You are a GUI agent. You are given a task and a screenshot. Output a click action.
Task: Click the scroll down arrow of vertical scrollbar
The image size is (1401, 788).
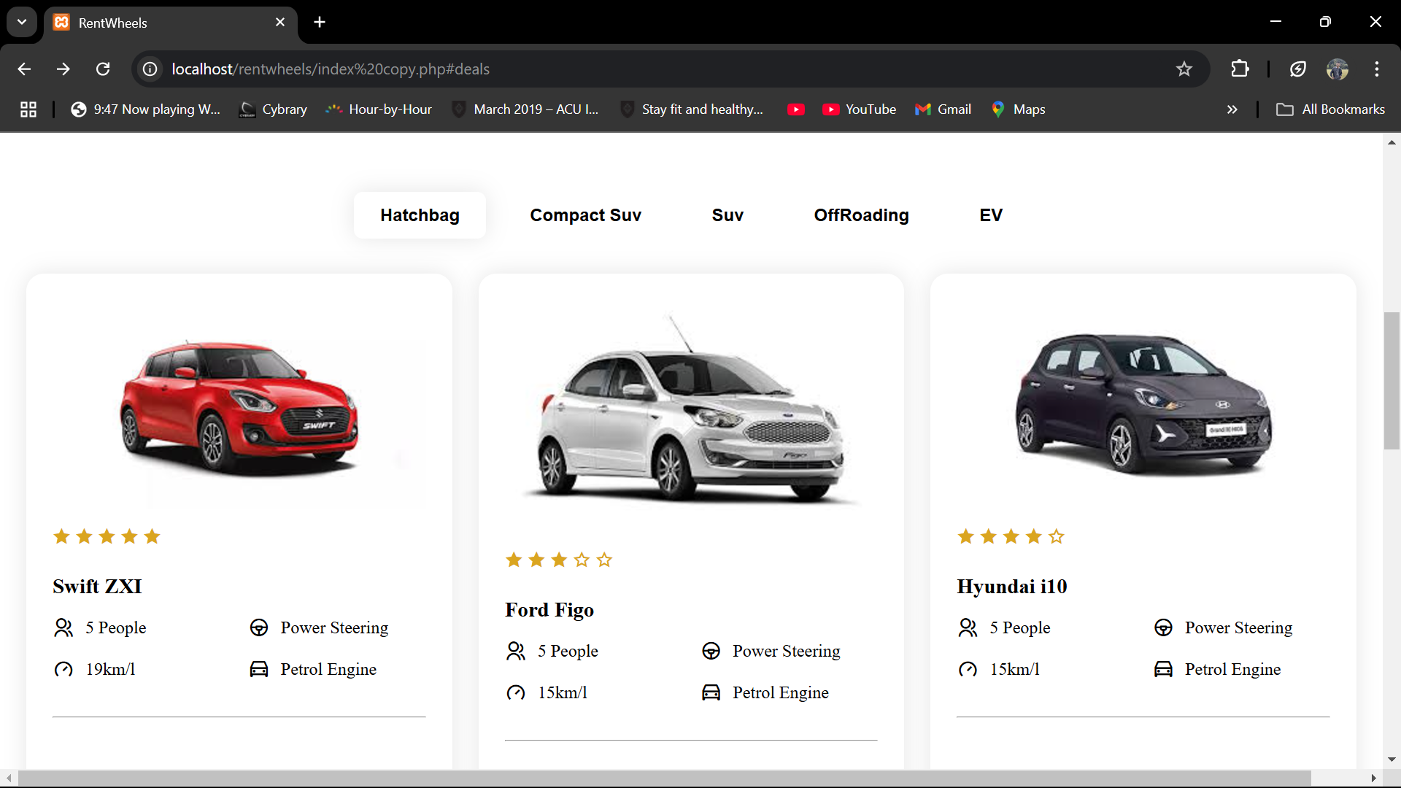pyautogui.click(x=1392, y=760)
